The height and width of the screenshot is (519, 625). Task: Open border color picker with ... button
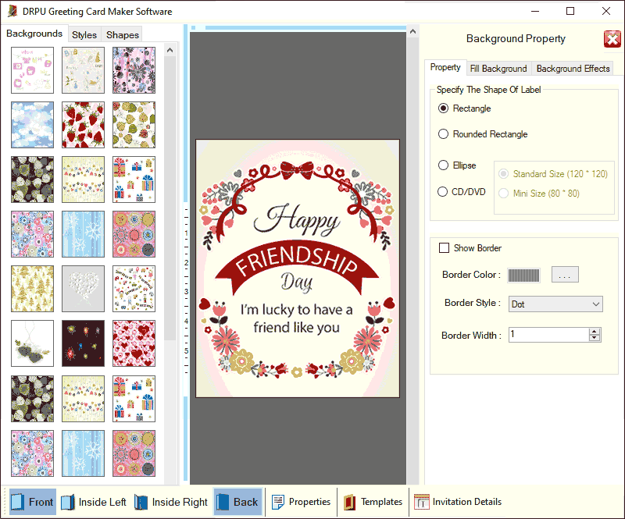click(565, 275)
